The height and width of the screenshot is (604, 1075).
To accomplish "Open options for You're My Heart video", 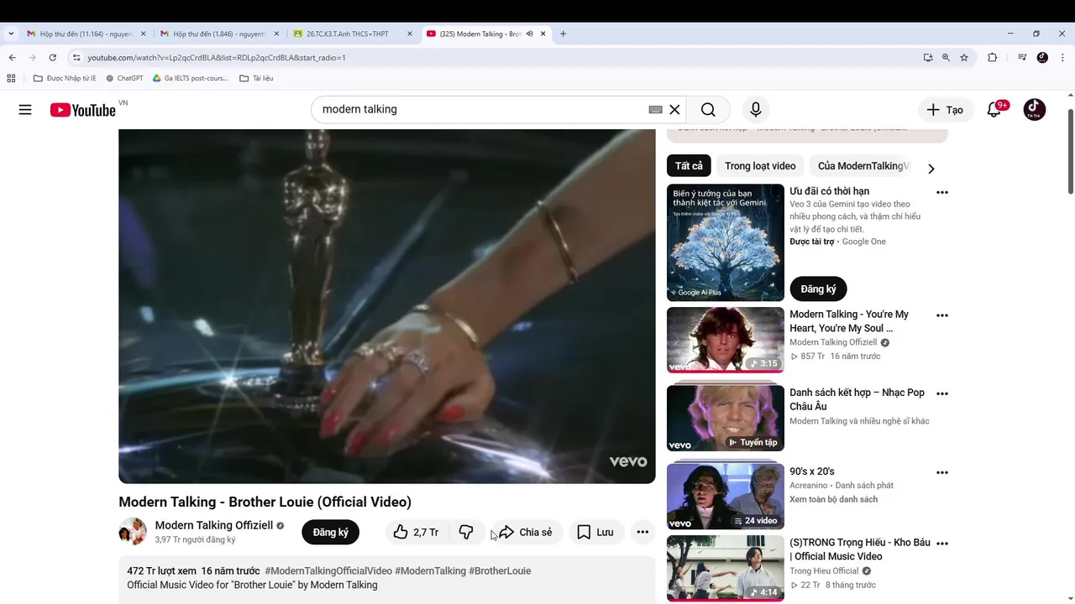I will tap(942, 315).
